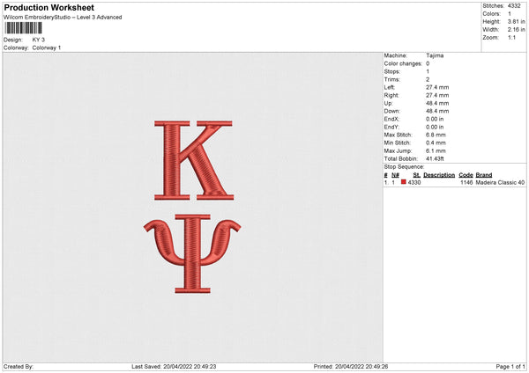
Task: Click the Color changes label
Action: coord(403,63)
